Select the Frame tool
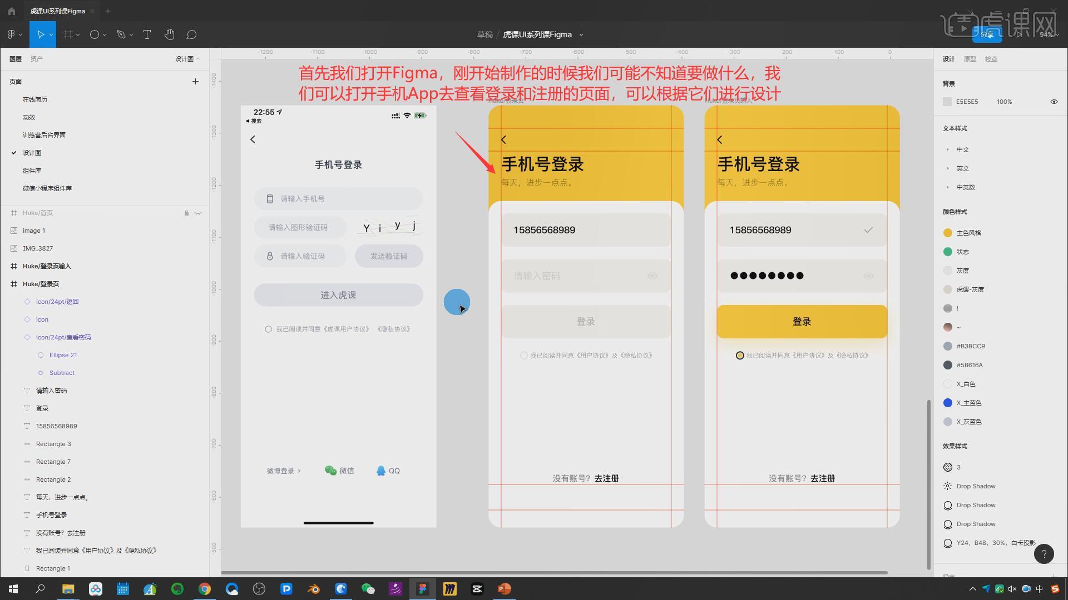Viewport: 1068px width, 600px height. (x=68, y=34)
